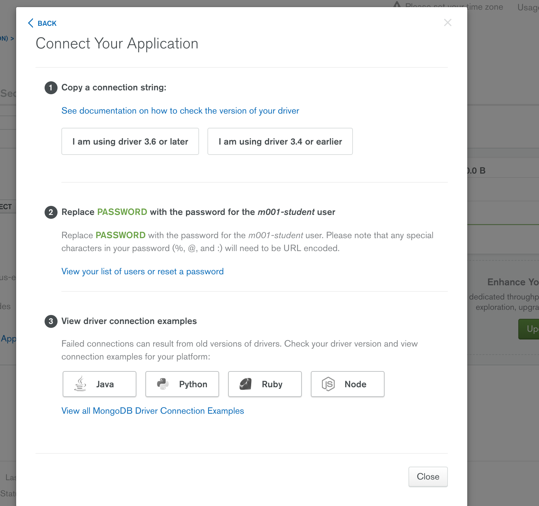
Task: View Node driver connection example
Action: click(348, 384)
